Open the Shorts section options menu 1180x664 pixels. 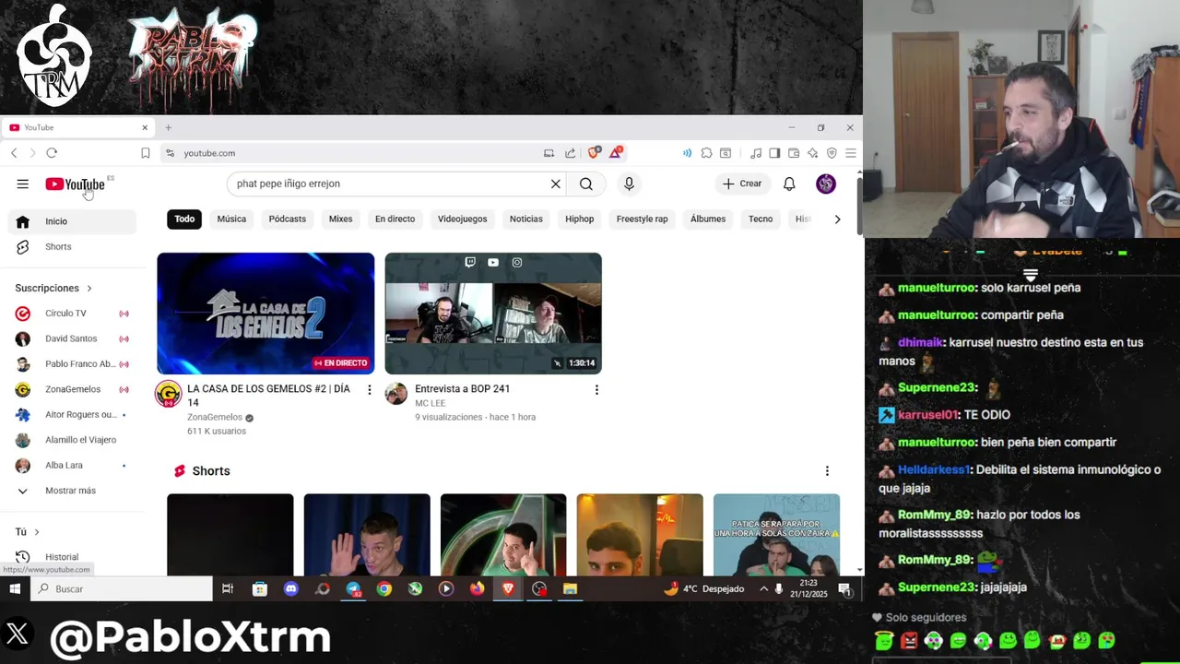[x=827, y=471]
